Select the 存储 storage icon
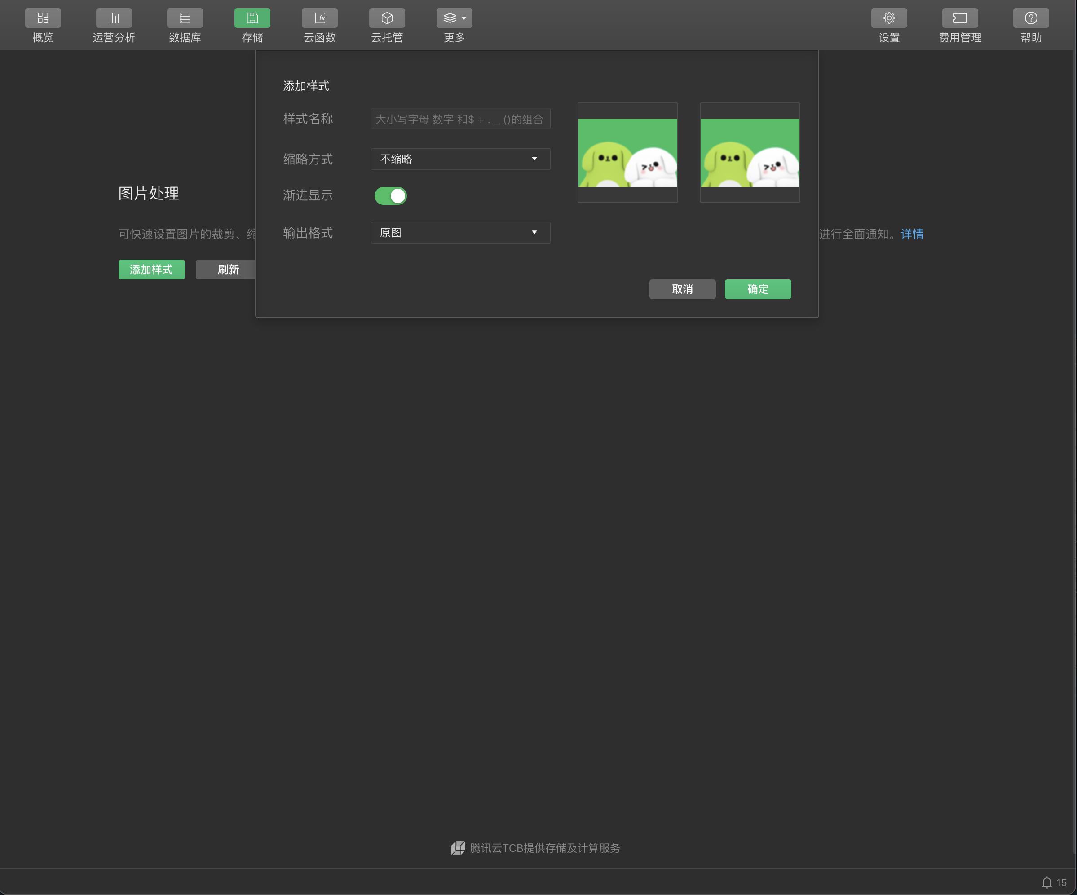The image size is (1077, 895). pyautogui.click(x=252, y=18)
